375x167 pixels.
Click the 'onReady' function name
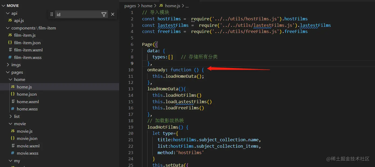point(156,70)
